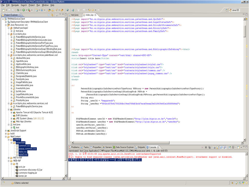This screenshot has height=187, width=249.
Task: Click the Debug (bug) toolbar icon
Action: click(x=18, y=10)
